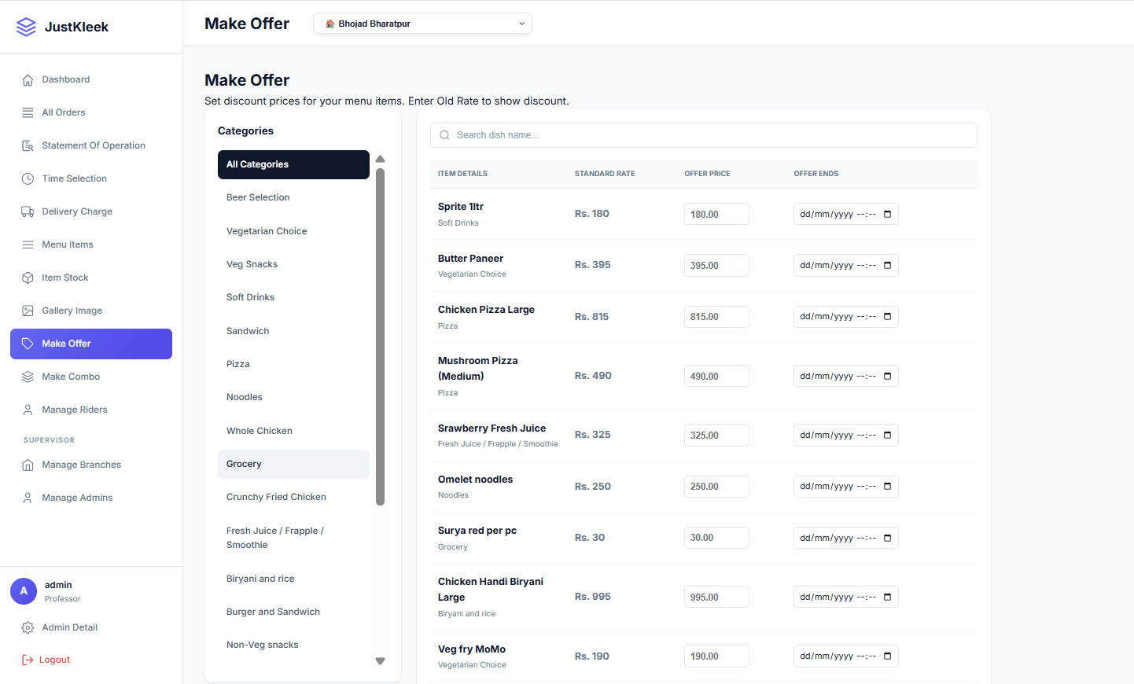
Task: Click the Menu Items icon
Action: (28, 245)
